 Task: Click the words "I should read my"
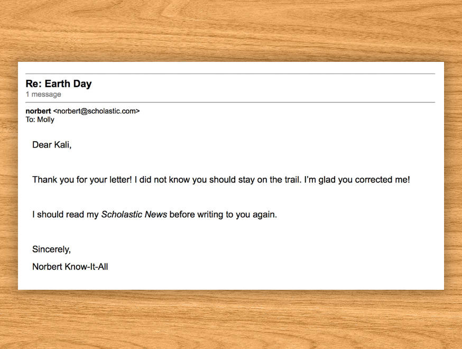[x=66, y=215]
